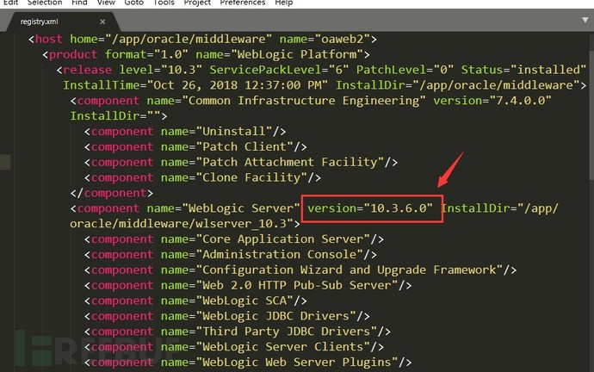The image size is (594, 372).
Task: Click the "Third Party JDBC Drivers" line
Action: (238, 332)
